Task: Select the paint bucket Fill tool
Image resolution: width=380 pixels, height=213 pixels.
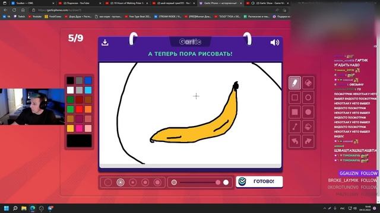Action: click(x=308, y=127)
